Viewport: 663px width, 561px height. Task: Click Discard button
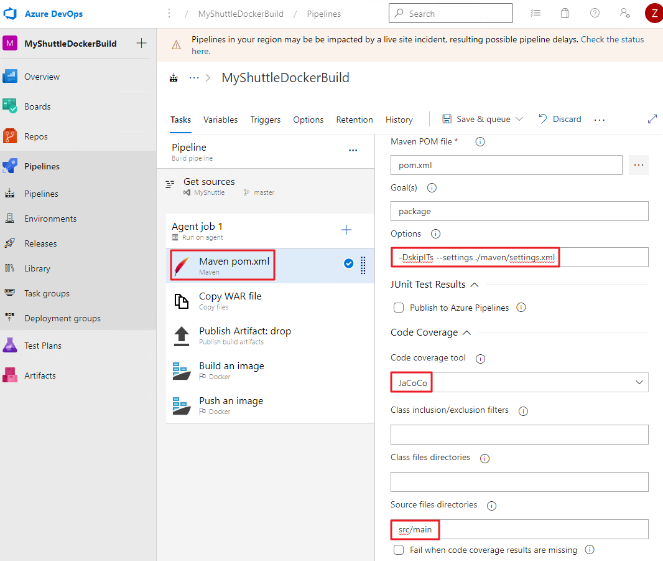(x=560, y=120)
